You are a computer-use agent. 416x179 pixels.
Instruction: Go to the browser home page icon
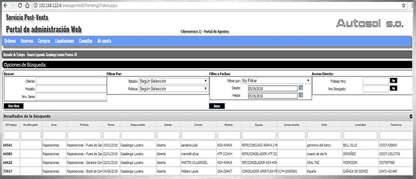coord(27,6)
